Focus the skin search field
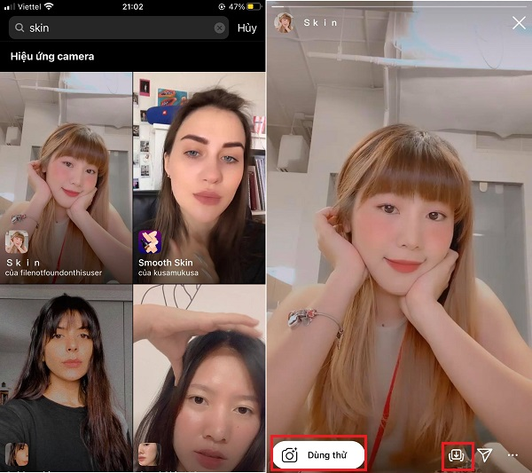Viewport: 532px width, 473px height. [x=119, y=28]
